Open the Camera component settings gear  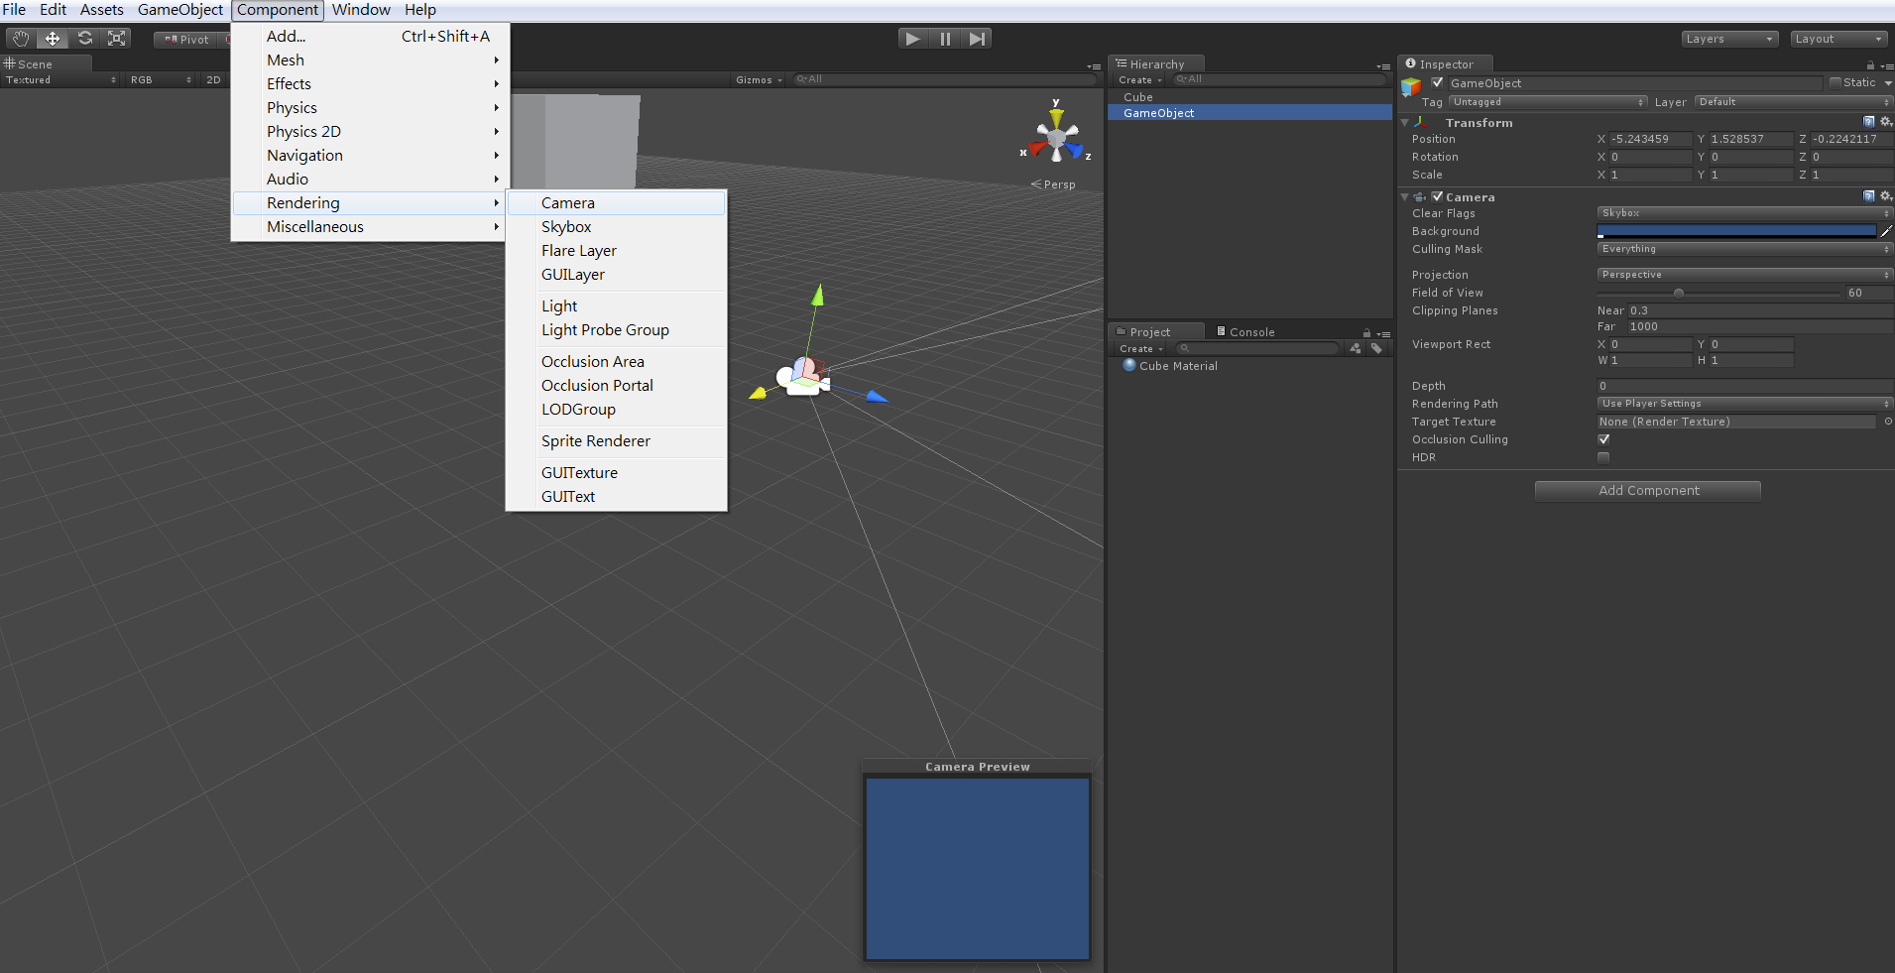(x=1886, y=196)
